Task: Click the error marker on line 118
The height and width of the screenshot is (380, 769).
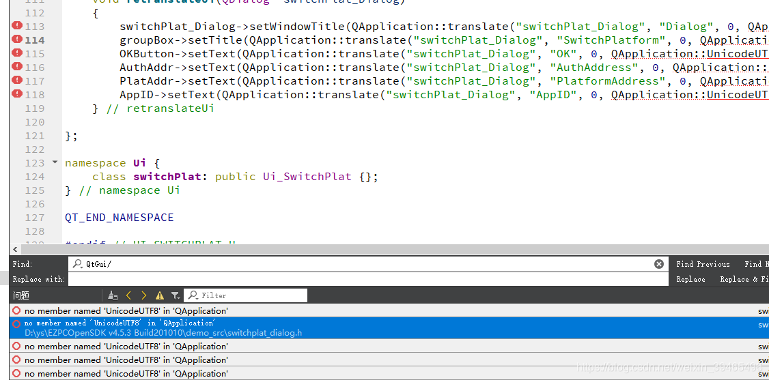Action: tap(17, 95)
